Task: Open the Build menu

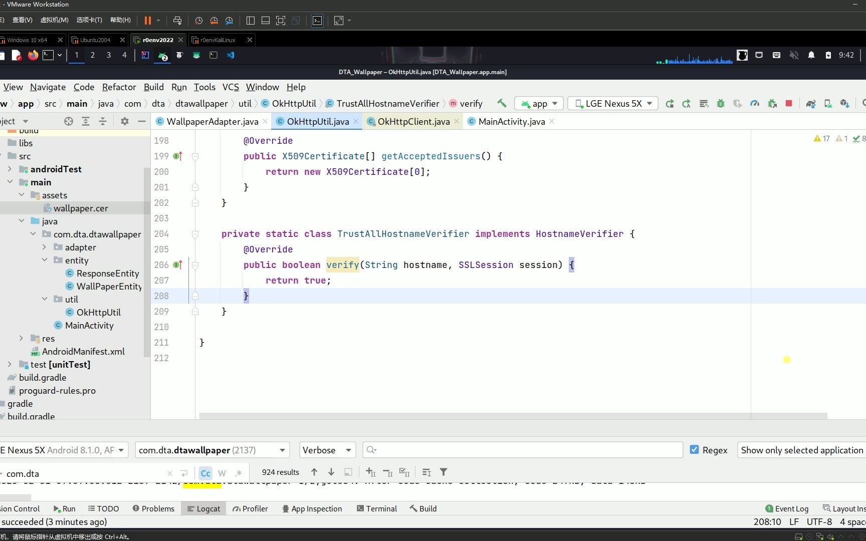Action: click(x=154, y=87)
